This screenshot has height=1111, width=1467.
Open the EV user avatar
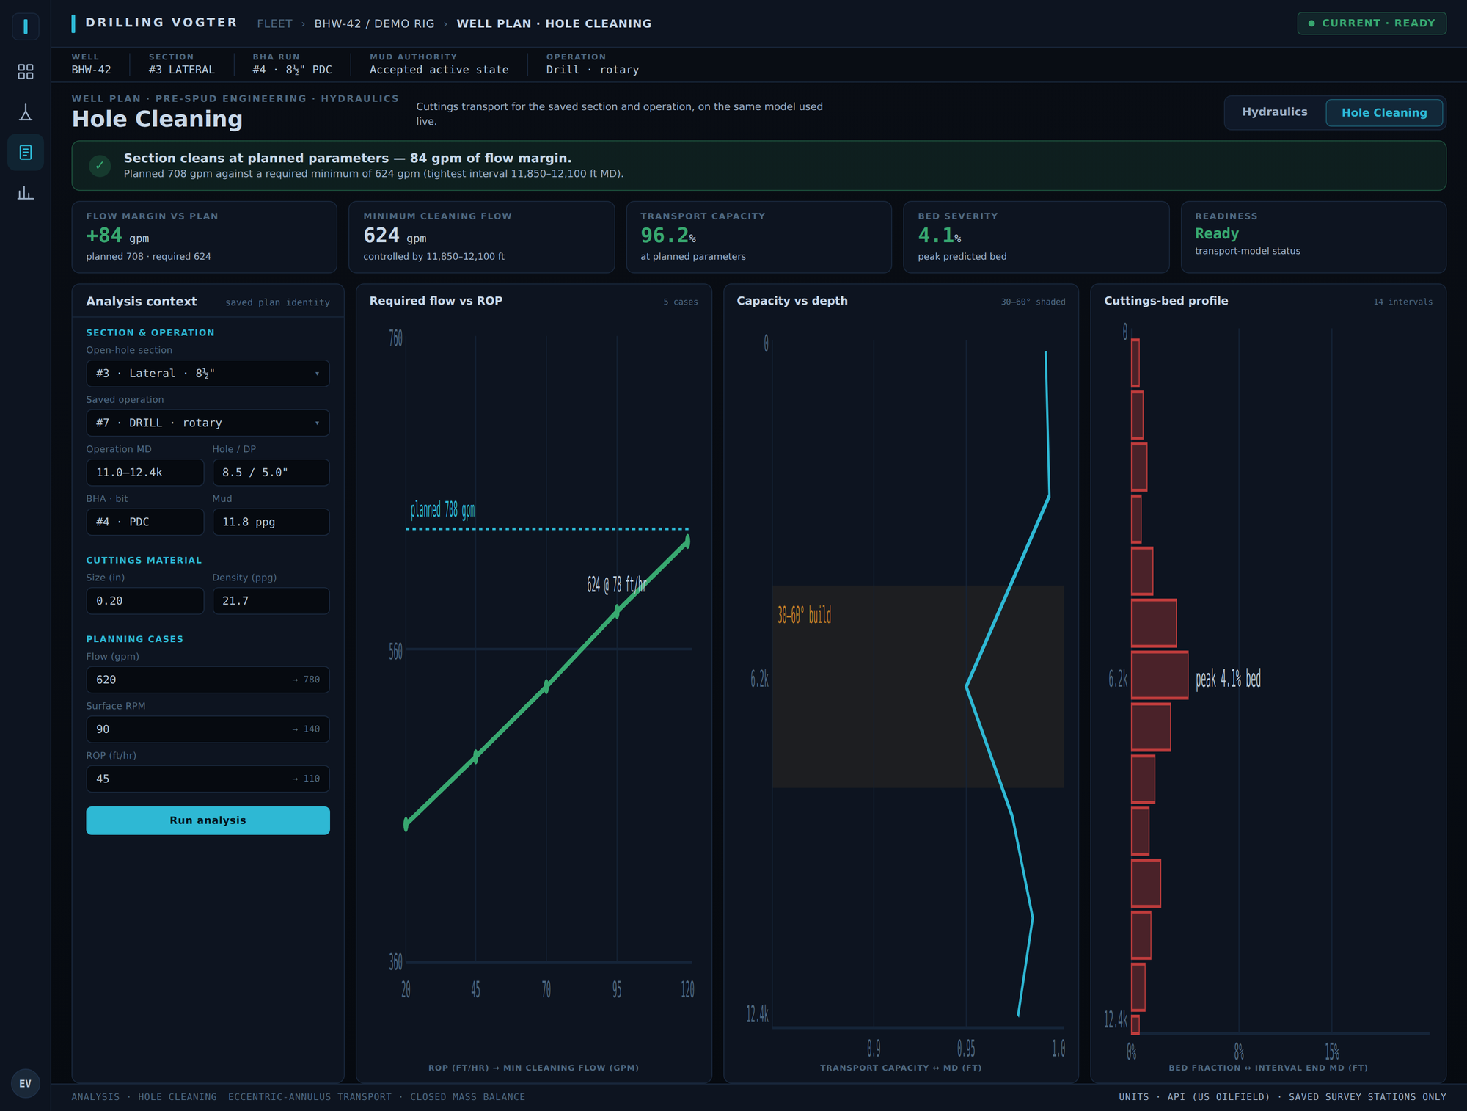pyautogui.click(x=26, y=1084)
